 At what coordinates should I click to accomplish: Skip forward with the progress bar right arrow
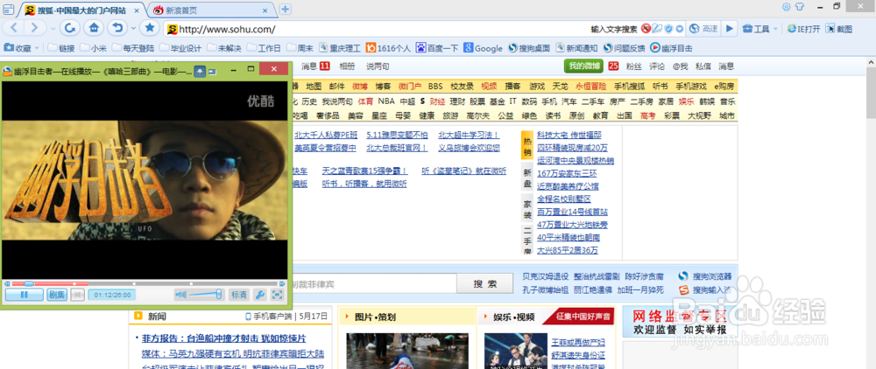click(282, 283)
